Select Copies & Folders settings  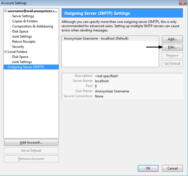point(25,21)
